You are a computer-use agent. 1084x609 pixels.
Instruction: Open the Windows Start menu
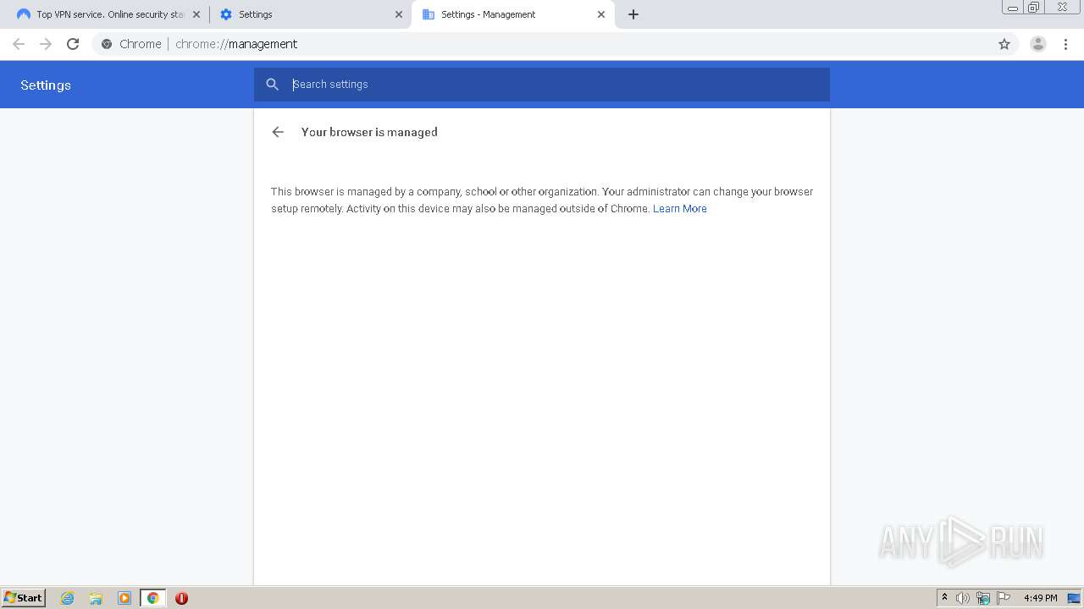click(x=24, y=598)
